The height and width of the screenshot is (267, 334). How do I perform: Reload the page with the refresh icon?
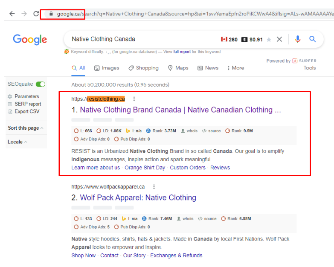coord(36,14)
